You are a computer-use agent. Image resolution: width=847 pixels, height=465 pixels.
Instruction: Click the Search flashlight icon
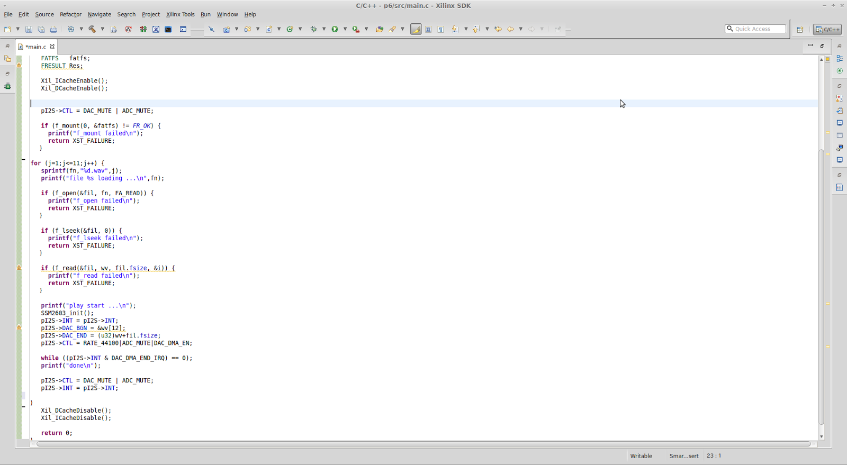392,29
